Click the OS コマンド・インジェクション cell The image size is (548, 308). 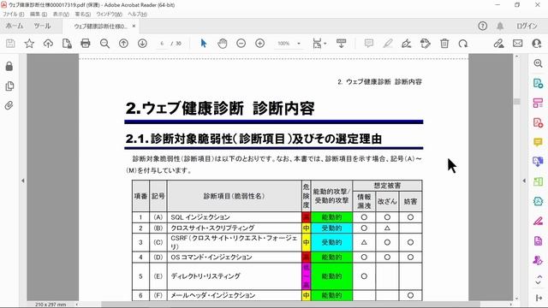point(234,258)
